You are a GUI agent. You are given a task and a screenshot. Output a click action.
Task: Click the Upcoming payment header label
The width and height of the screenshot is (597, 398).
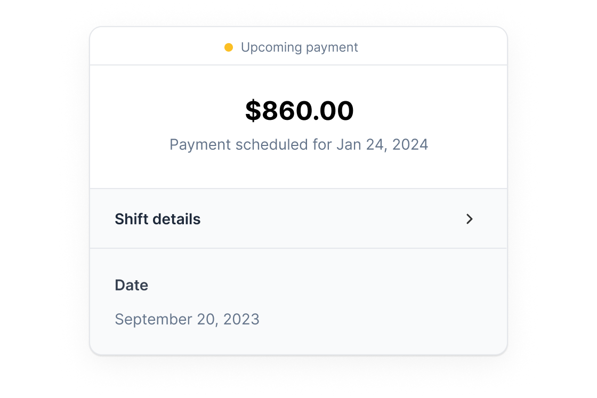(x=300, y=47)
